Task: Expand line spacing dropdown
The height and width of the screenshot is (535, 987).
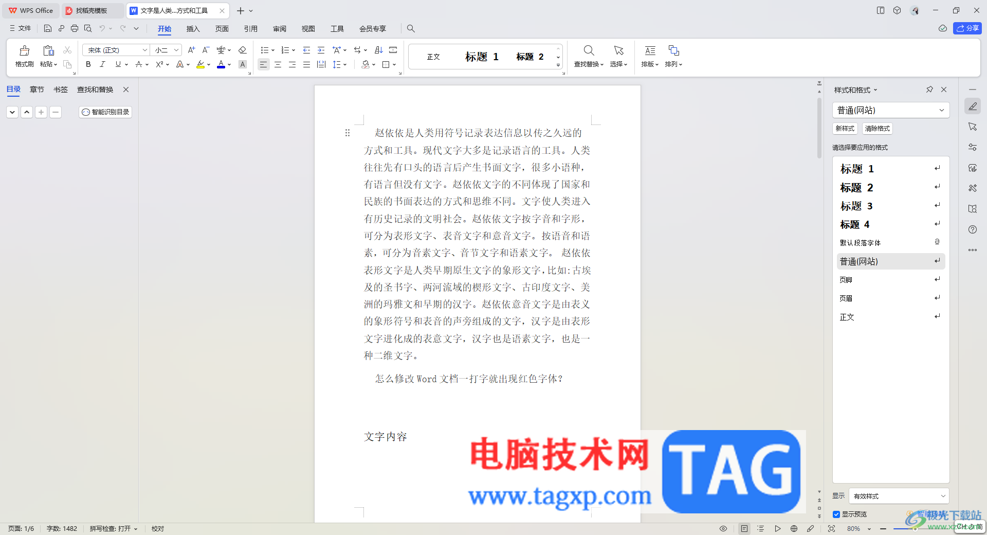Action: pyautogui.click(x=345, y=65)
